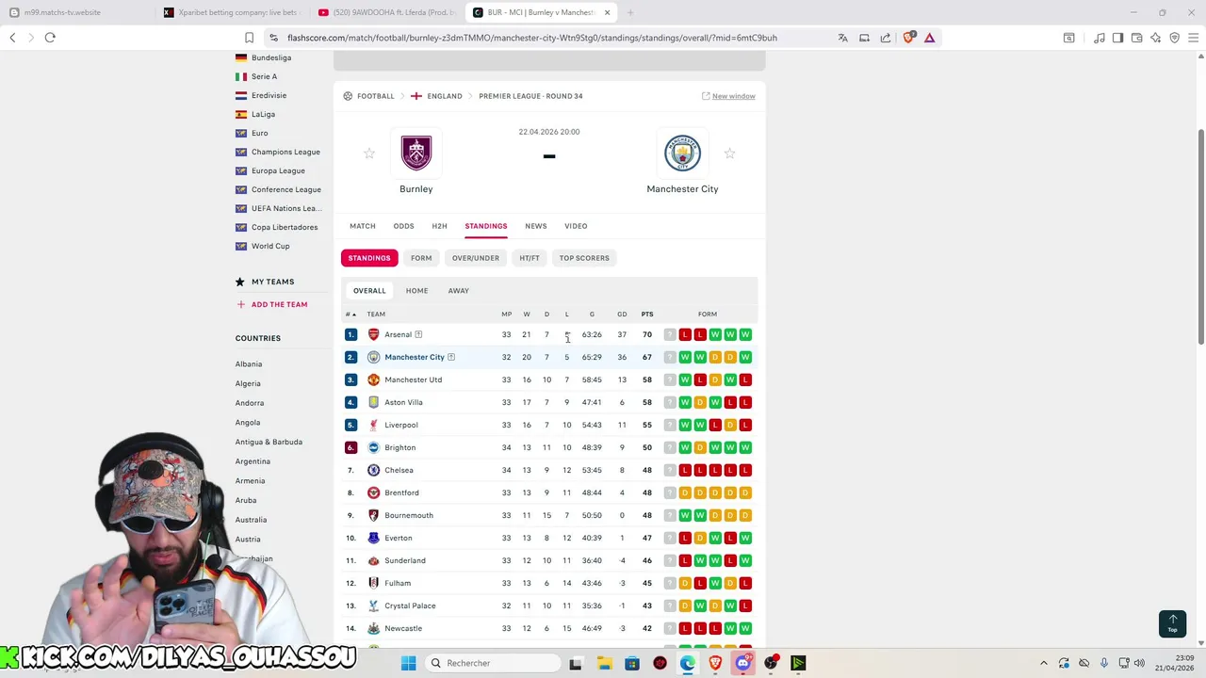Add Manchester City to favourites with the star
This screenshot has height=678, width=1206.
[729, 153]
